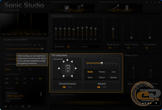The height and width of the screenshot is (110, 162).
Task: Test the left side surround speaker
Action: 59,68
